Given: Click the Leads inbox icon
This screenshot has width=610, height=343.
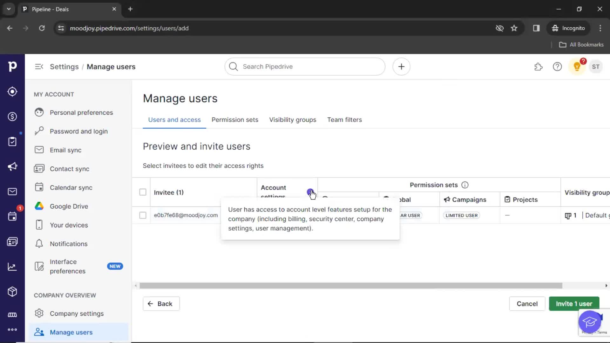Looking at the screenshot, I should (x=12, y=91).
